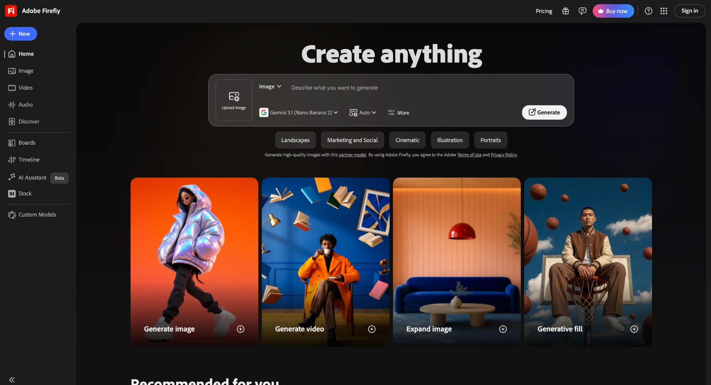The image size is (711, 385).
Task: Select the Marketing and Social chip
Action: 352,140
